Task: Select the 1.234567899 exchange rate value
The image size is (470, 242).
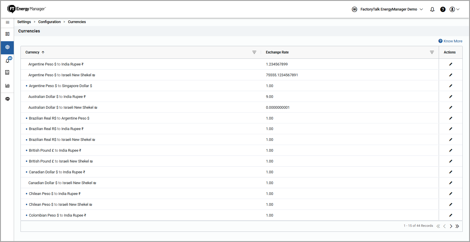Action: (x=277, y=64)
